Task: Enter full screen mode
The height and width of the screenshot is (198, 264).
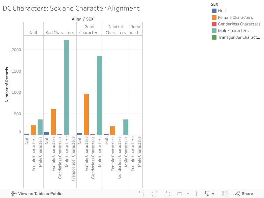Action: pos(225,194)
